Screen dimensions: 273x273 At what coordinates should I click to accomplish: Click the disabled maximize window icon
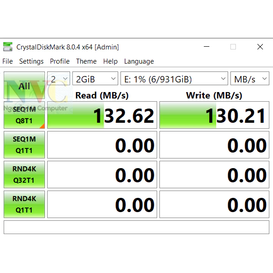click(233, 47)
